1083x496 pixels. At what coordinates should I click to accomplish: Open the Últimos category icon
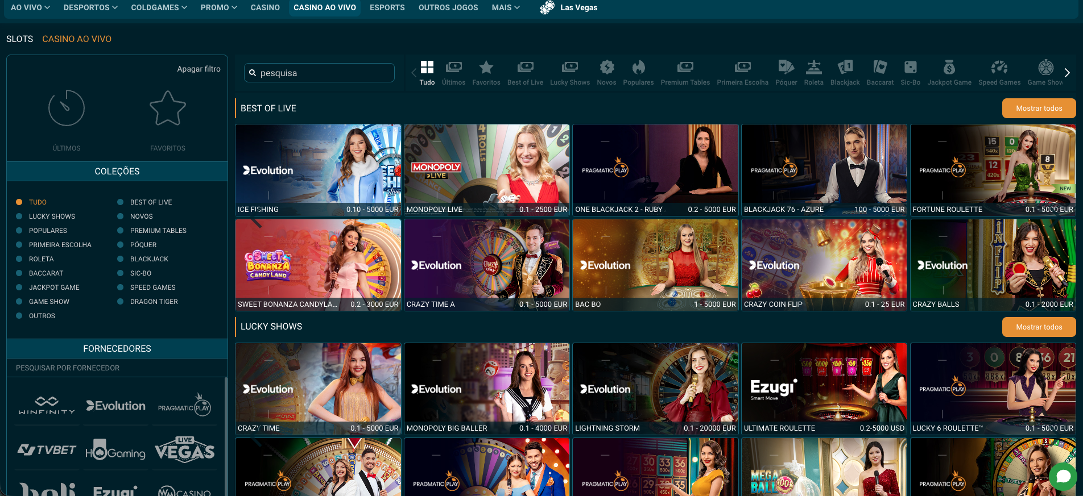click(x=453, y=68)
